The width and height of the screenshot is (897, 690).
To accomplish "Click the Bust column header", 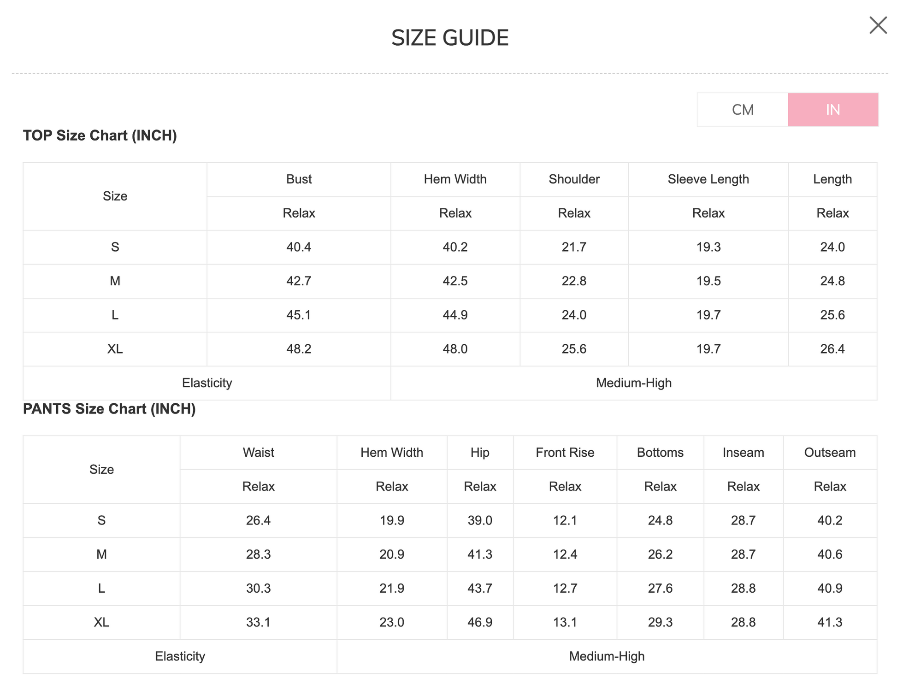I will 299,179.
